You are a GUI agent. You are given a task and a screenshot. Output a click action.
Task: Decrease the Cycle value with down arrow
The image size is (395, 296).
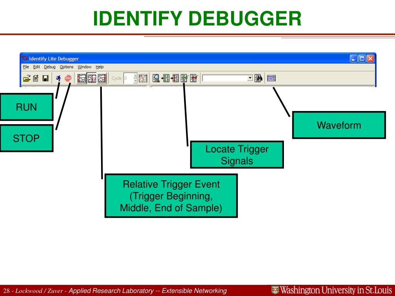click(135, 81)
